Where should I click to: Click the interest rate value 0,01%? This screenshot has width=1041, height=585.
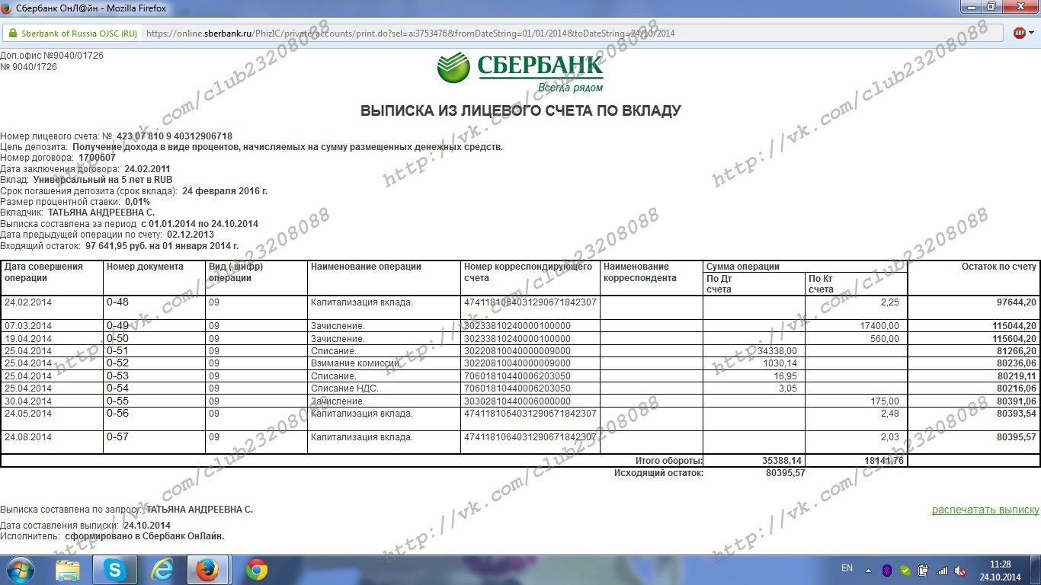coord(137,202)
